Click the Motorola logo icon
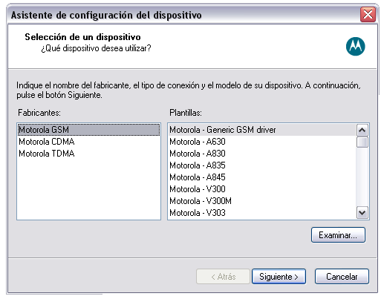Image resolution: width=384 pixels, height=299 pixels. tap(355, 46)
